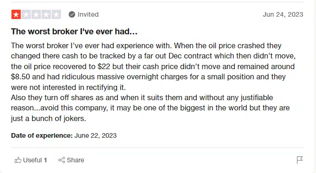The width and height of the screenshot is (316, 173).
Task: Open the Jun 24, 2023 review date
Action: point(283,14)
